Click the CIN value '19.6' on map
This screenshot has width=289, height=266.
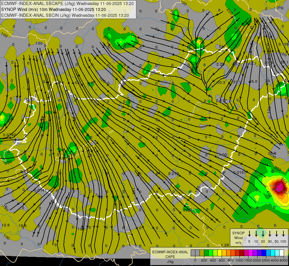[x=22, y=226]
